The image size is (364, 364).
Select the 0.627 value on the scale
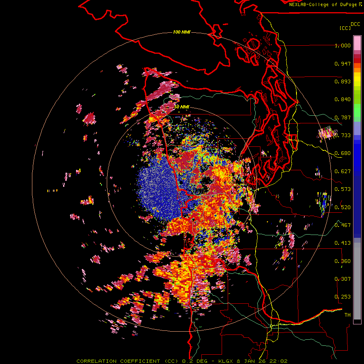(x=343, y=171)
